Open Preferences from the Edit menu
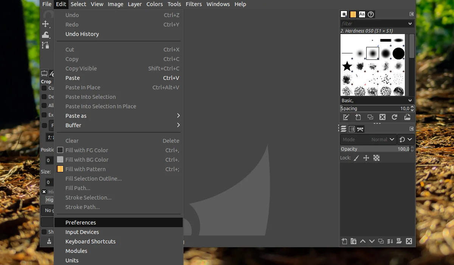This screenshot has height=265, width=454. coord(118,223)
